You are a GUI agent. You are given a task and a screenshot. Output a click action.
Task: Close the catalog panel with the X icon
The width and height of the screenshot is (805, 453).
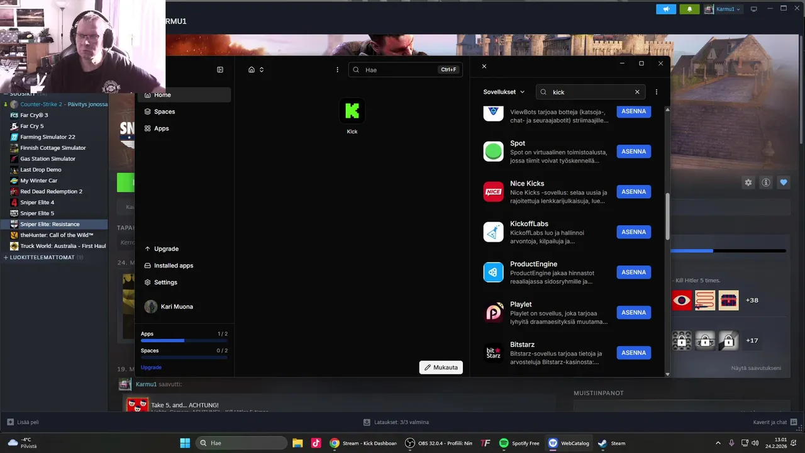tap(484, 66)
